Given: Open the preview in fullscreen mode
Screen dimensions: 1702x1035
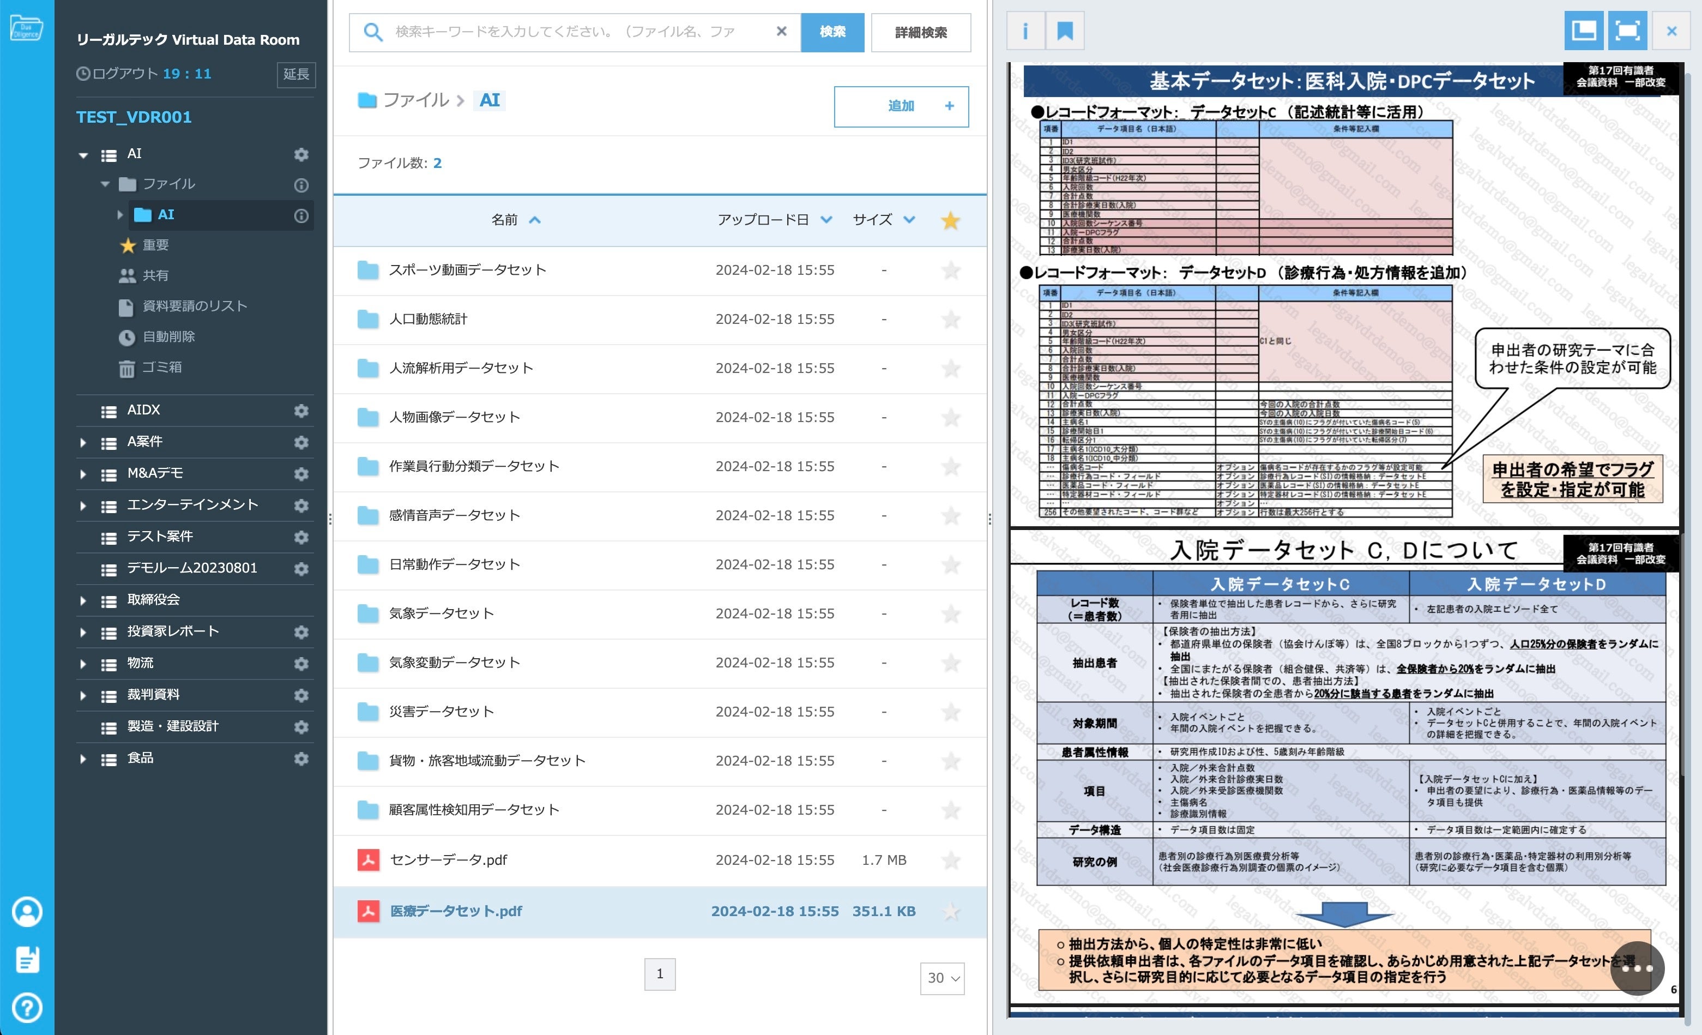Looking at the screenshot, I should 1627,31.
